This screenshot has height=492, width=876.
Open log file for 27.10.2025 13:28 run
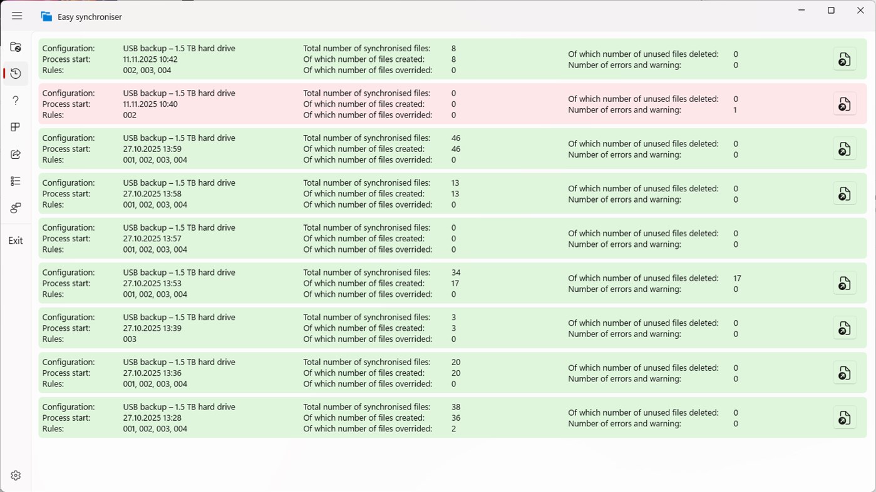[844, 418]
